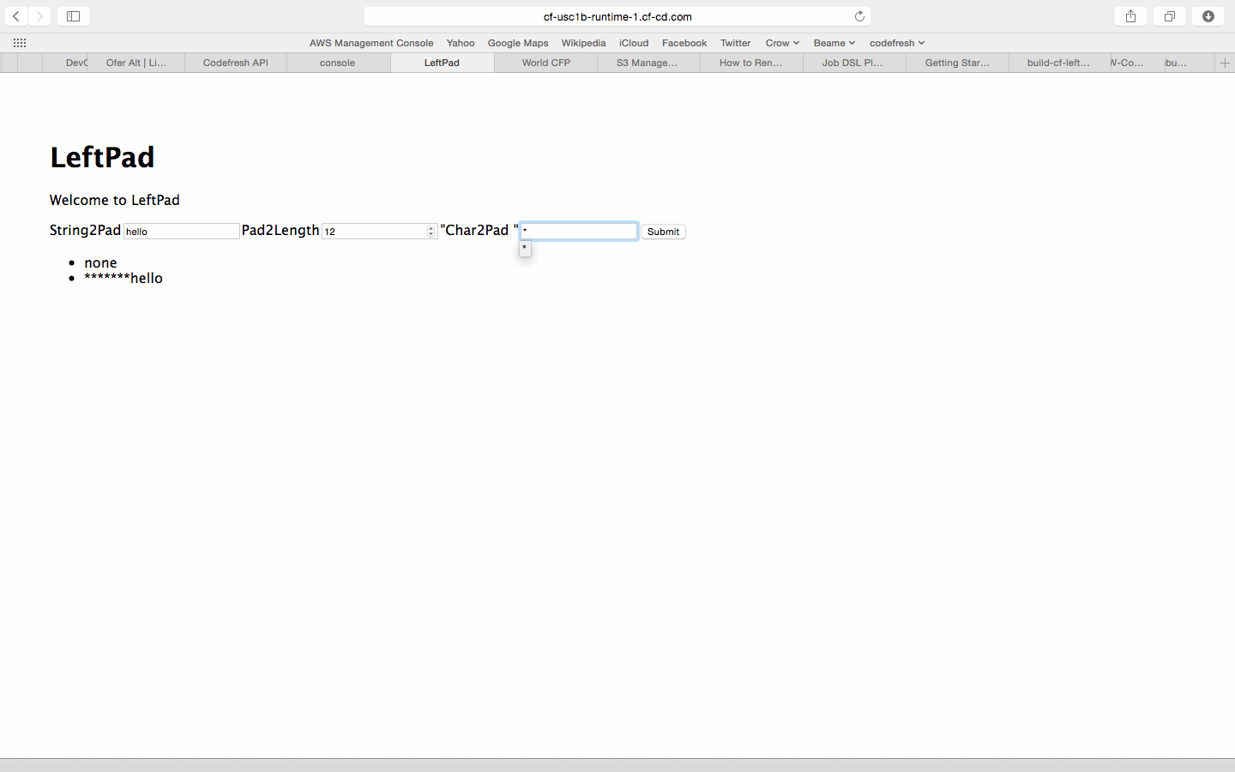Select the console tab
Screen dimensions: 1235x772
tap(338, 63)
